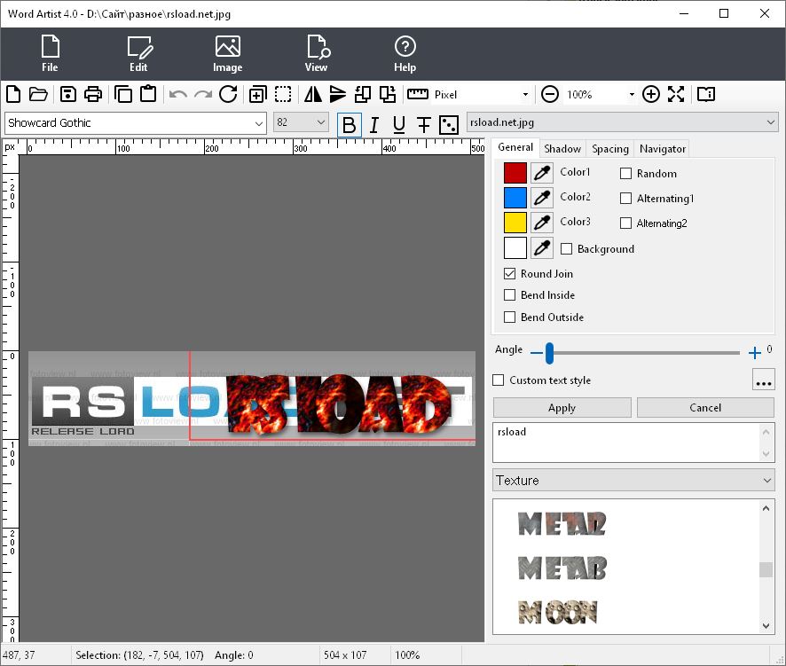Viewport: 786px width, 666px height.
Task: Pick background color with its eyedropper
Action: [542, 247]
